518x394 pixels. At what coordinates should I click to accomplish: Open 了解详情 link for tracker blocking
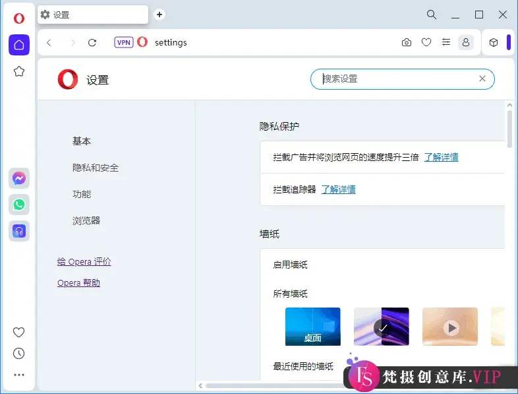pos(338,189)
